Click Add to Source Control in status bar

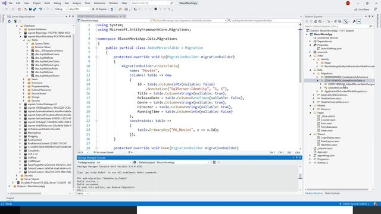pos(355,204)
